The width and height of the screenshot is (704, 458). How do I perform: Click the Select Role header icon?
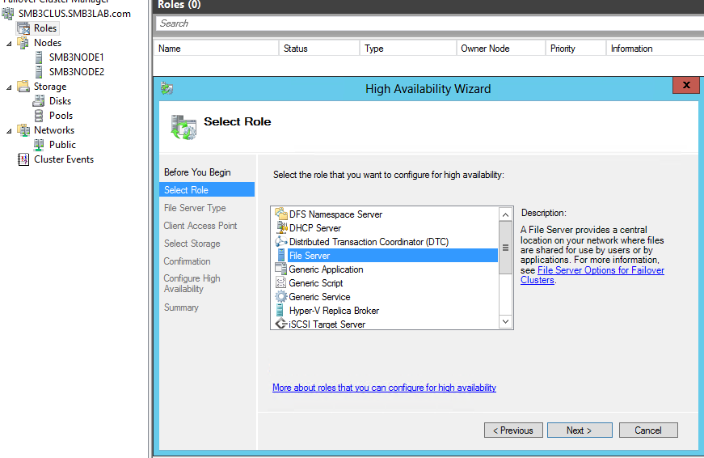coord(183,127)
